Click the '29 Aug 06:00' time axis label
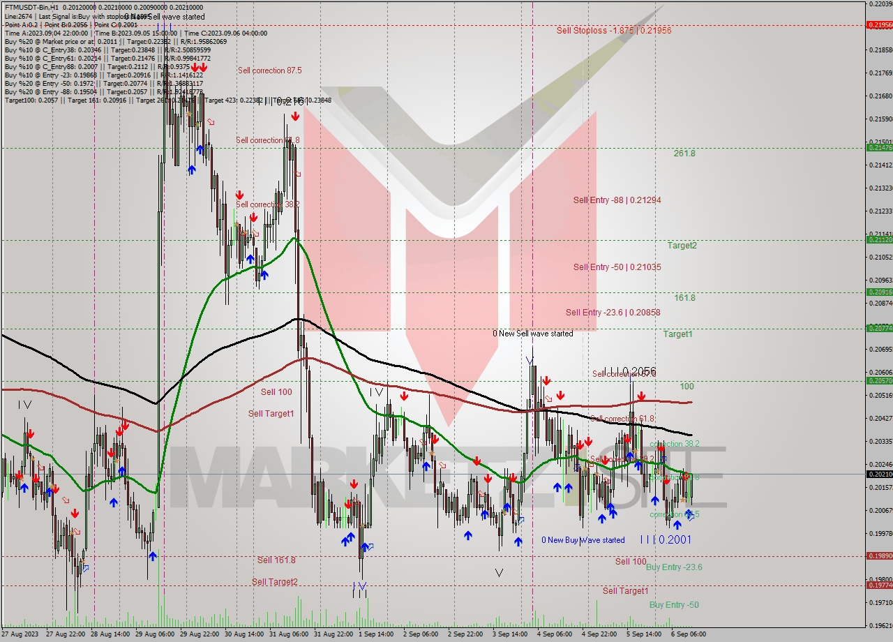 click(153, 634)
